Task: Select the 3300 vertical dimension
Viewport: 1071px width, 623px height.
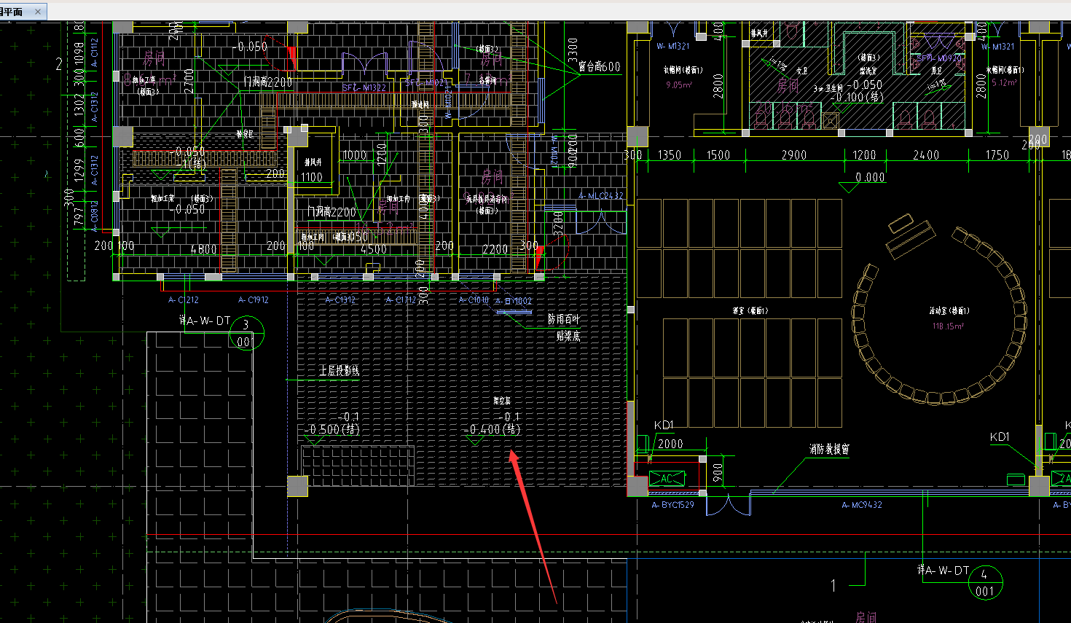Action: 573,50
